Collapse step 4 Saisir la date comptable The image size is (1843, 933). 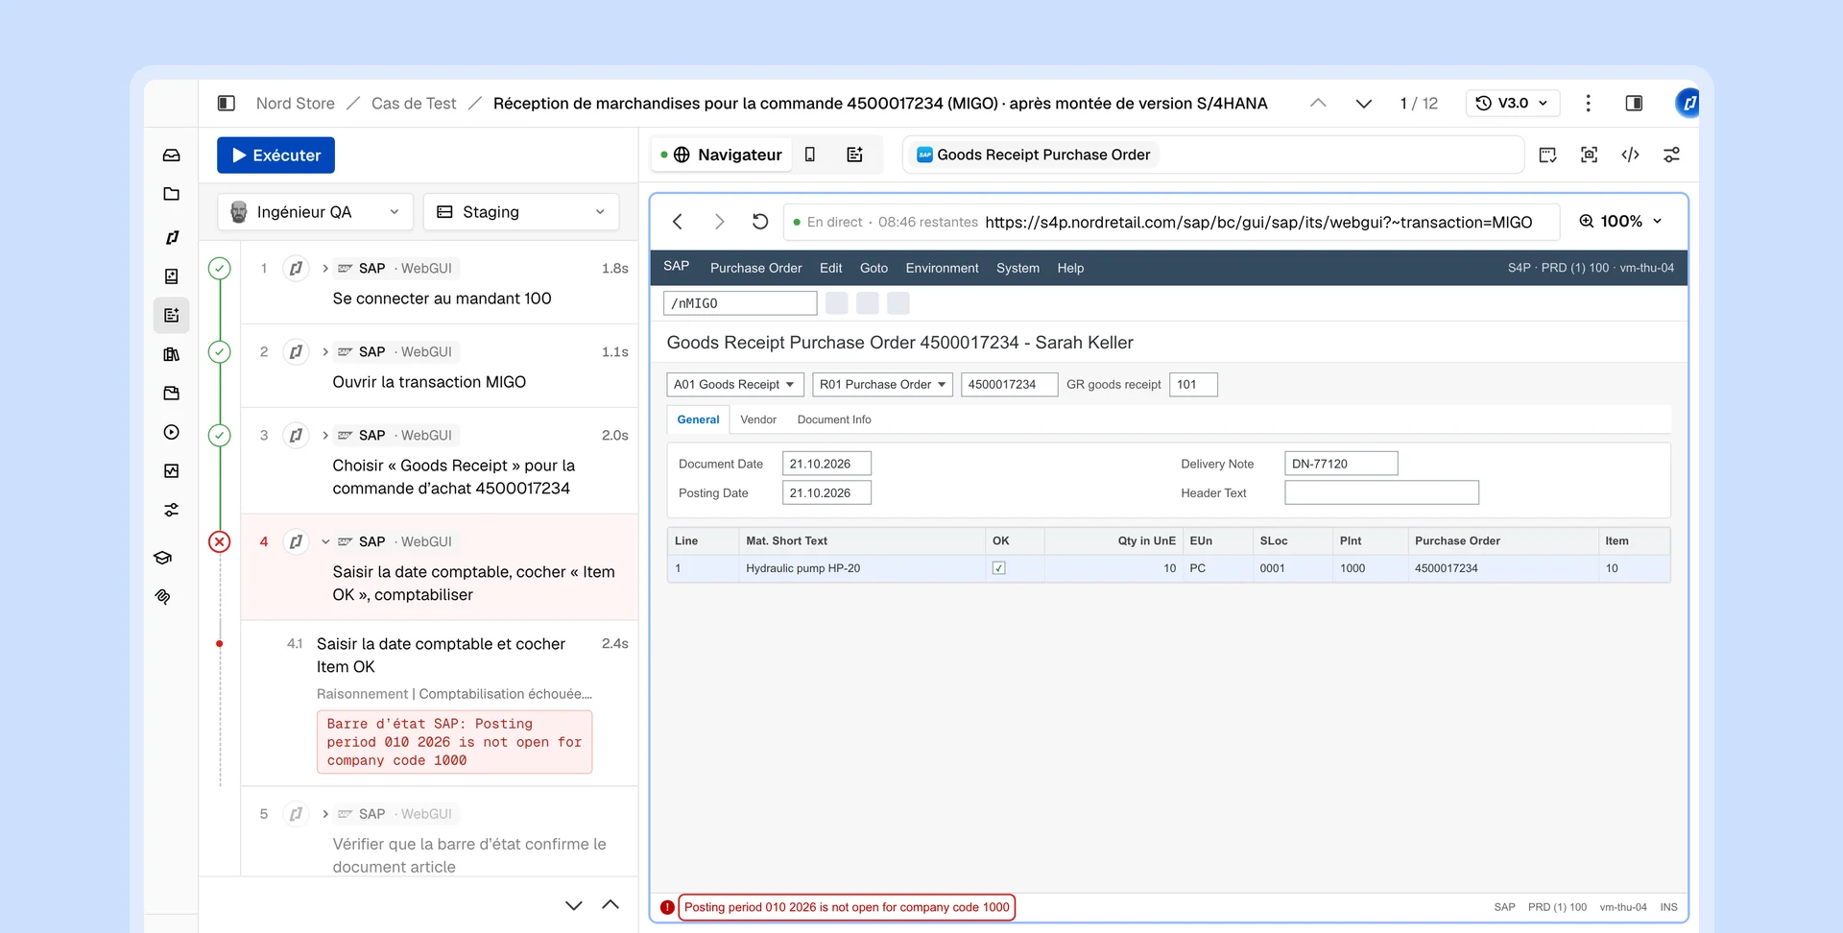tap(325, 542)
